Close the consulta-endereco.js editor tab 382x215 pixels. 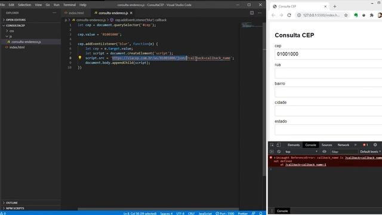pos(131,13)
